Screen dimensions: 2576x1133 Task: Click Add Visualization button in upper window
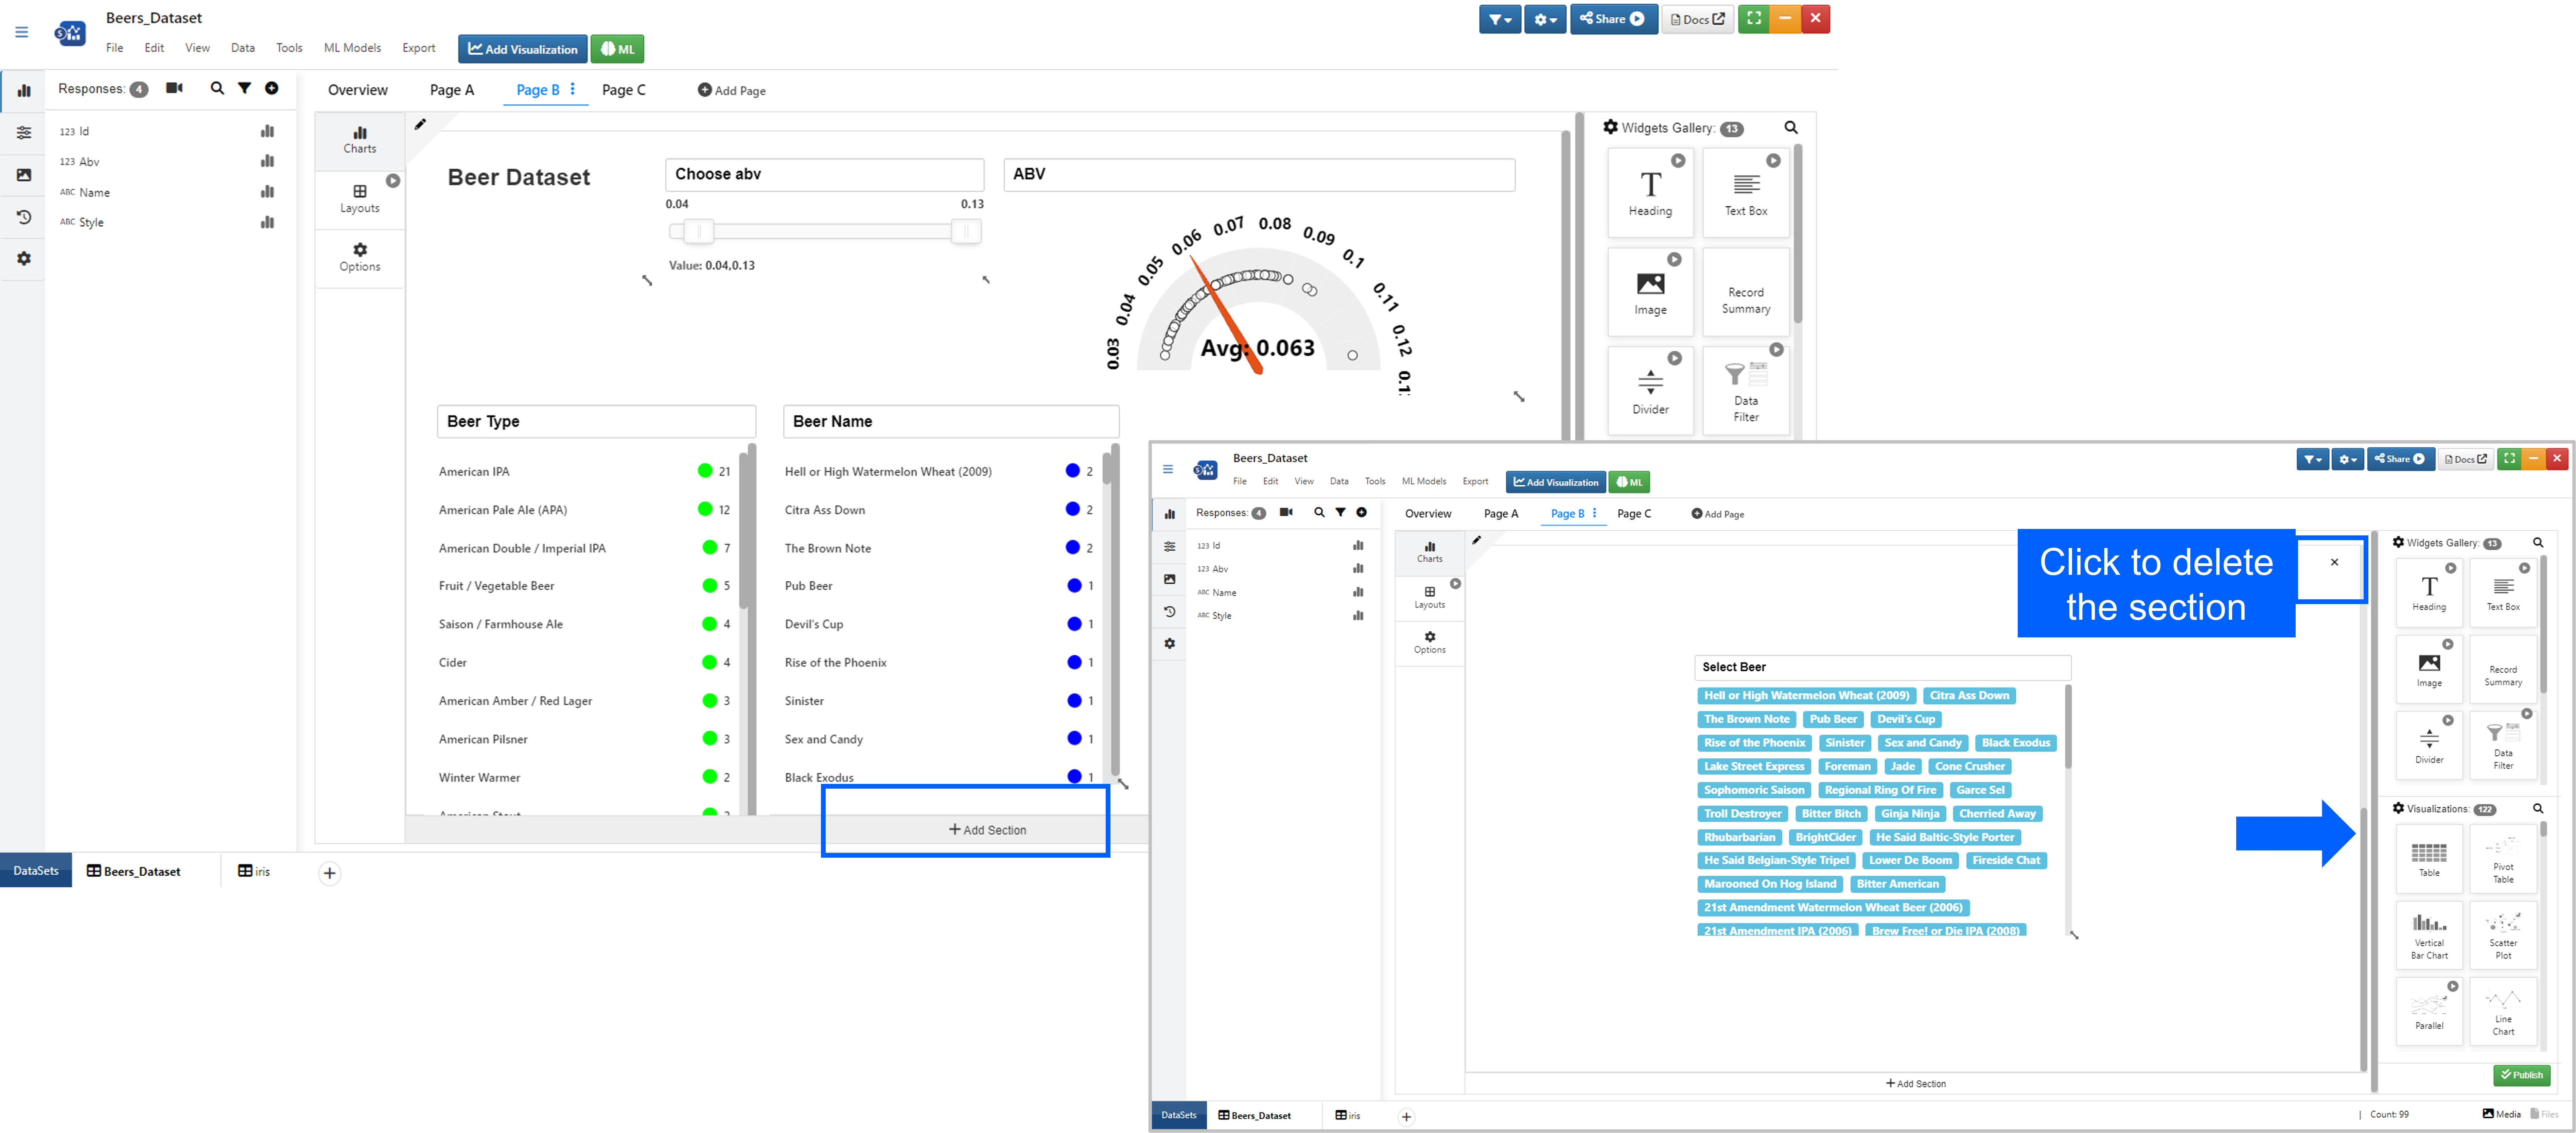click(523, 49)
